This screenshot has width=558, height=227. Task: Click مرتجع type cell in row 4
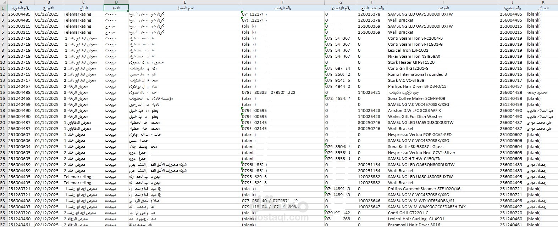coord(116,26)
